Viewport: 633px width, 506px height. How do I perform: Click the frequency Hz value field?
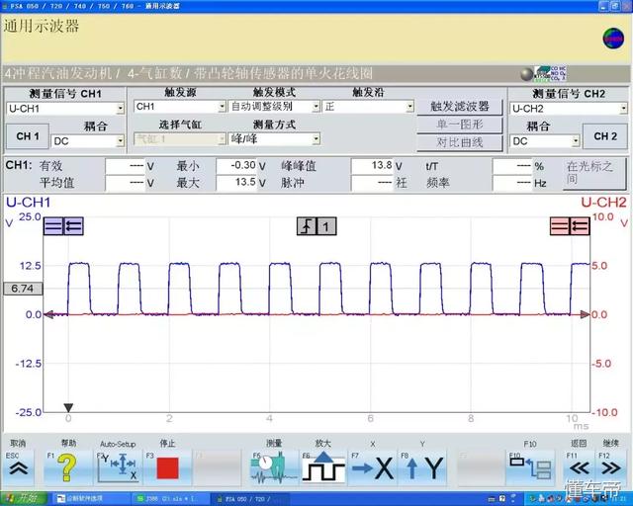[x=512, y=183]
